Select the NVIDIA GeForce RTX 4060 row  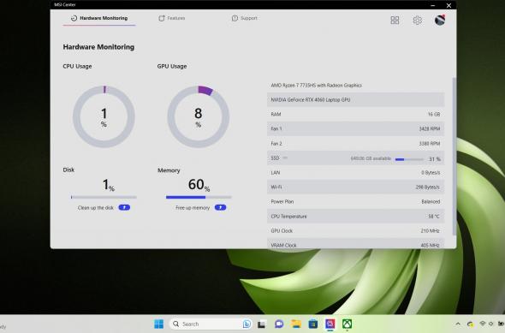[355, 100]
